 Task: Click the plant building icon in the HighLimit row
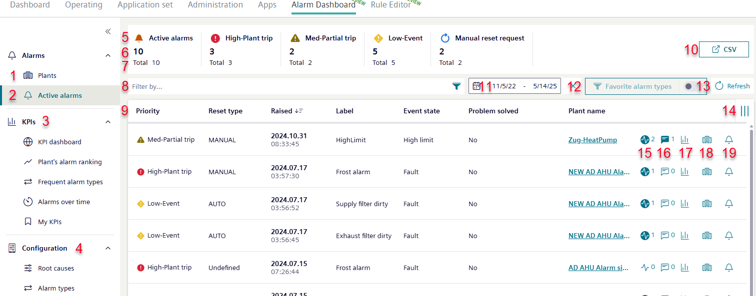(x=707, y=140)
